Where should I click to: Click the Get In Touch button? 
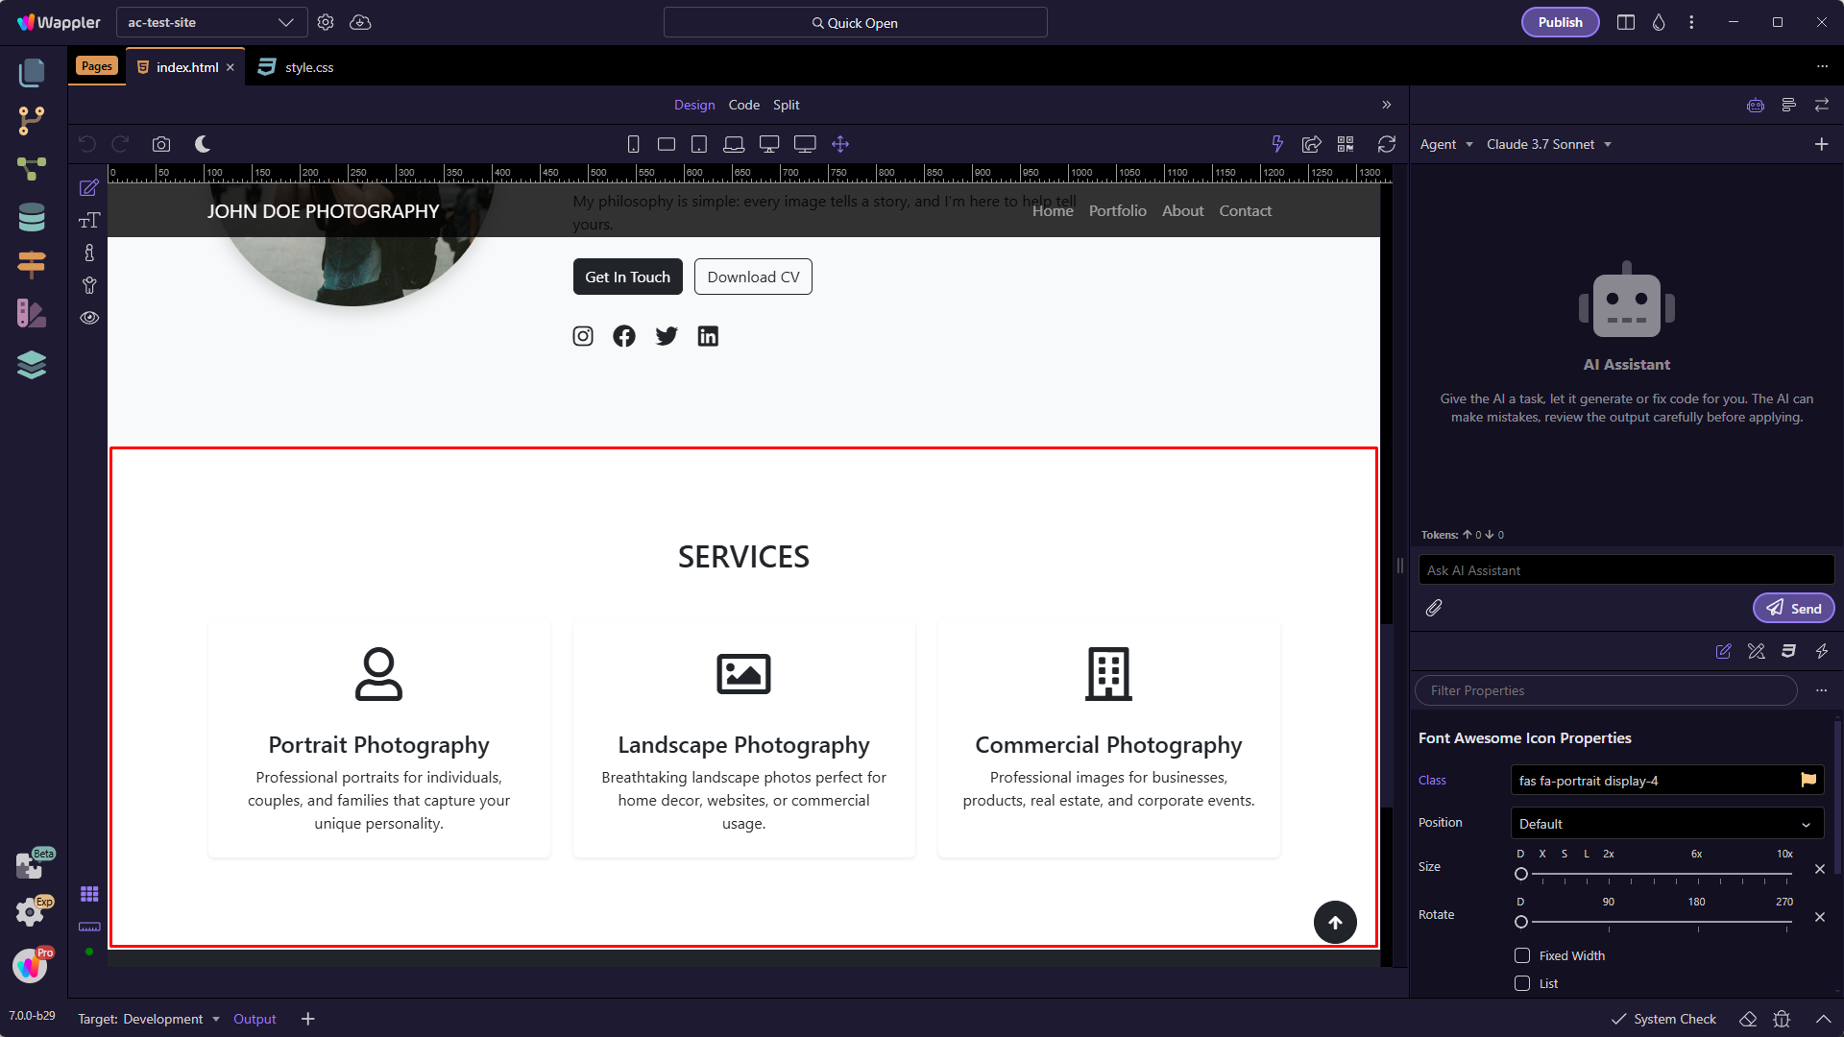[628, 277]
